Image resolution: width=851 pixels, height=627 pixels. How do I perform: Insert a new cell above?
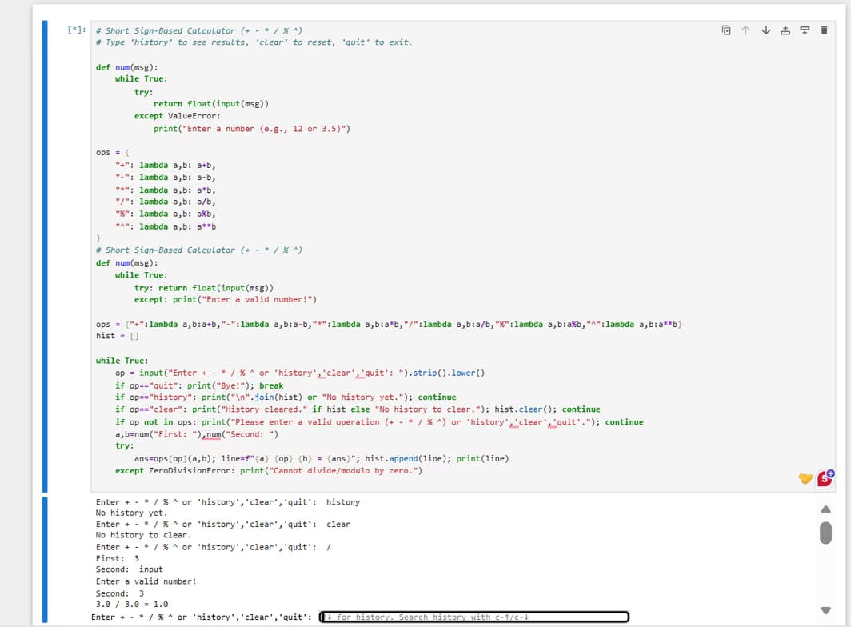click(x=785, y=30)
